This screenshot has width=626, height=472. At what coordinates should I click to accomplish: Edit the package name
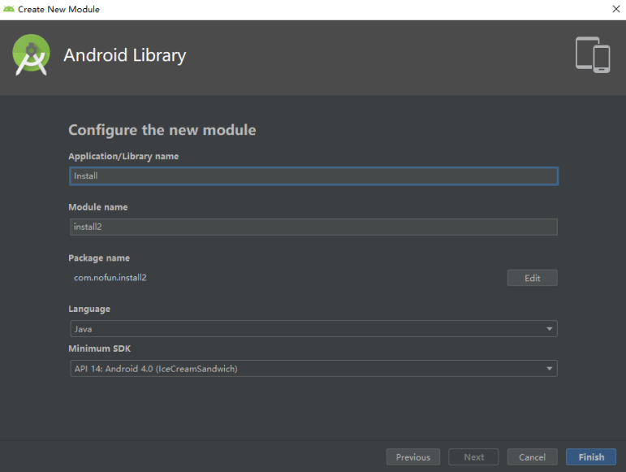coord(532,278)
